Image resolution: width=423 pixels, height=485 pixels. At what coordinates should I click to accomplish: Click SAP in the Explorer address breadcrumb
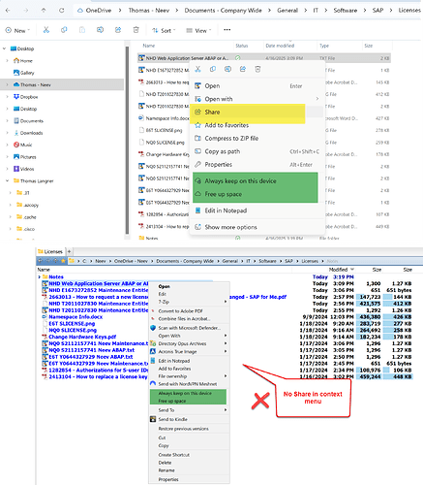pyautogui.click(x=378, y=11)
